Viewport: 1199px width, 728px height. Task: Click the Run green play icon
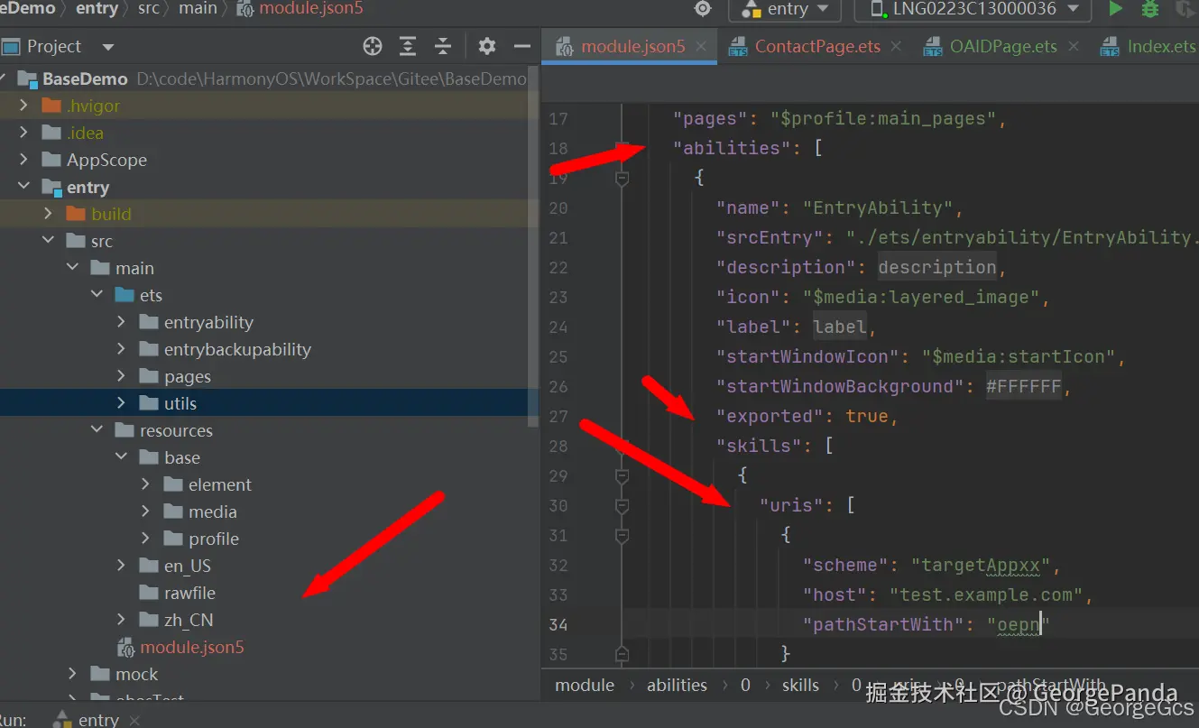coord(1116,9)
